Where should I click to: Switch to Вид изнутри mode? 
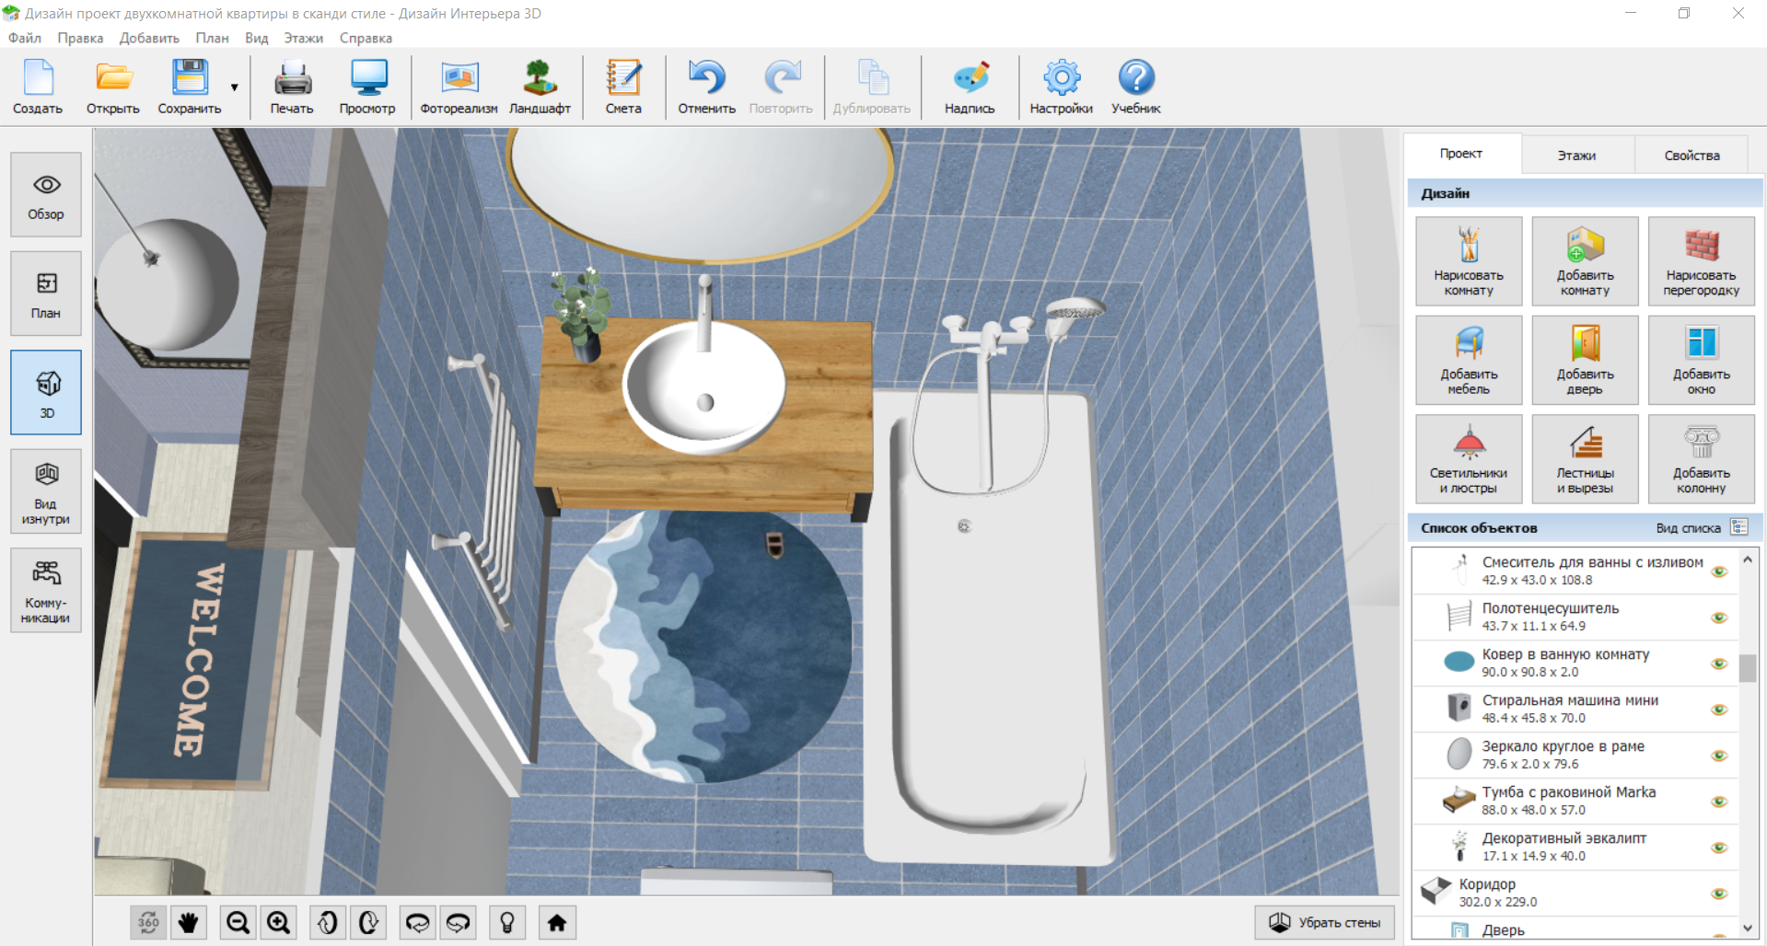point(46,491)
